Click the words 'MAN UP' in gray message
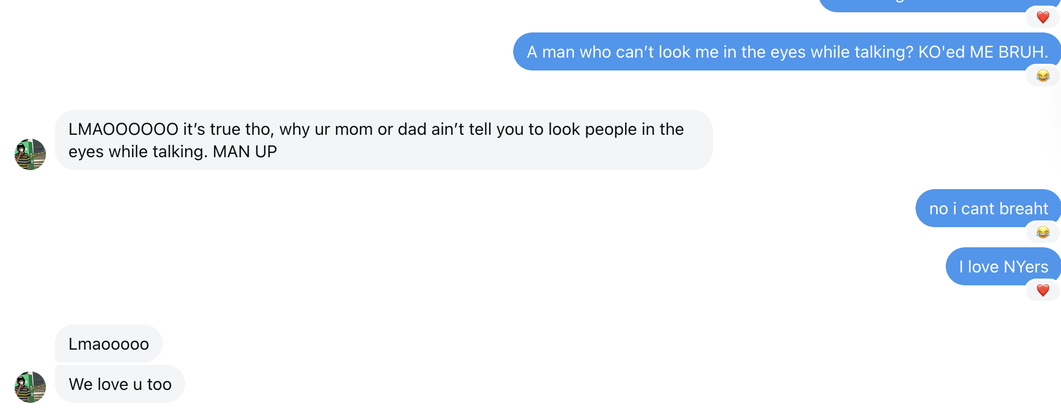The image size is (1061, 414). tap(245, 152)
